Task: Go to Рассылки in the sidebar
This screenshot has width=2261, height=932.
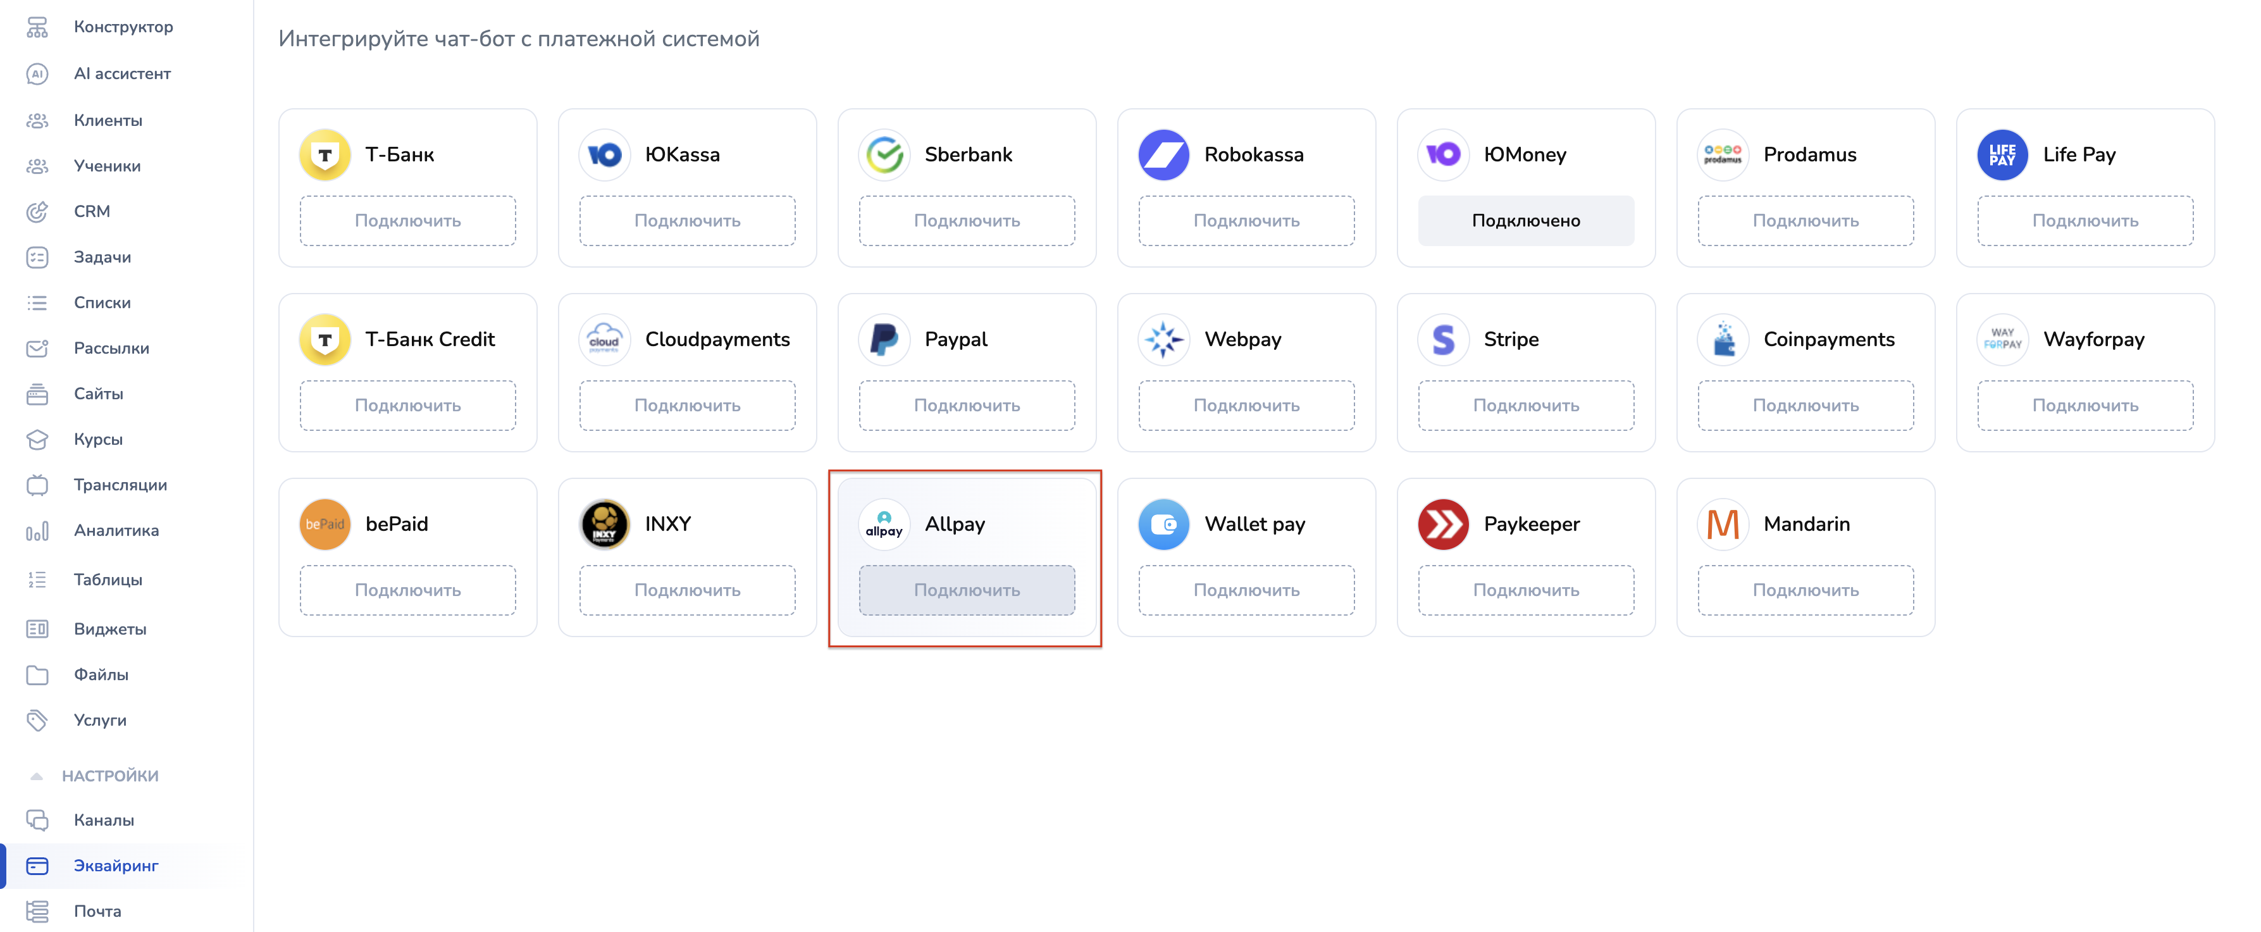Action: coord(111,349)
